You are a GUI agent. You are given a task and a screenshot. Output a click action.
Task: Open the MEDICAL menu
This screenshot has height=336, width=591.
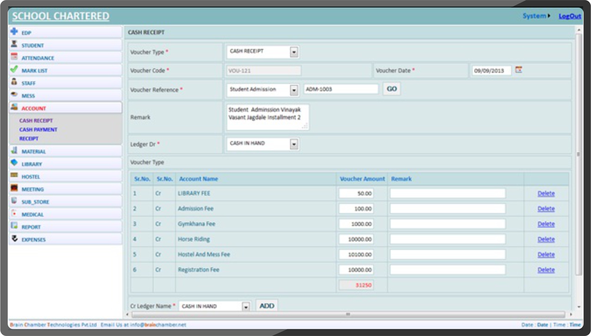click(65, 214)
